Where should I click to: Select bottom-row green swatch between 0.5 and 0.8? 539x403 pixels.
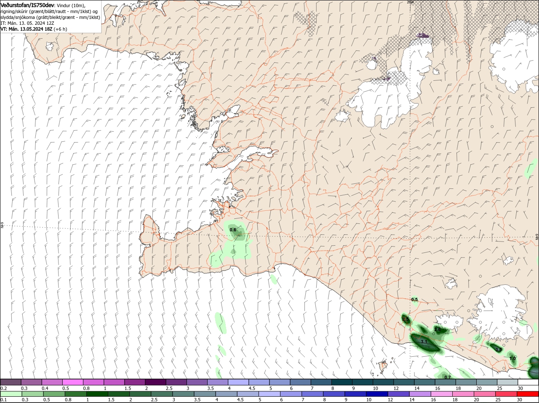click(x=54, y=394)
